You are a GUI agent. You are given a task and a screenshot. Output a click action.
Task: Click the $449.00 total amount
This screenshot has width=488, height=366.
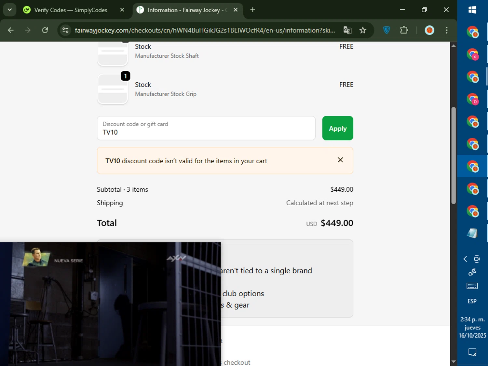[x=337, y=223]
